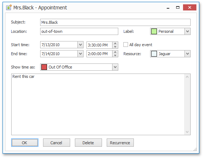Click the appointment calendar icon in title bar
The width and height of the screenshot is (204, 159).
[9, 8]
